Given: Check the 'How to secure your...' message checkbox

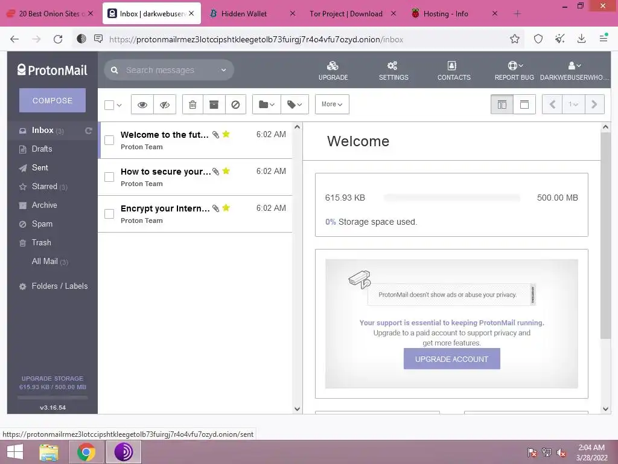Looking at the screenshot, I should (x=109, y=177).
